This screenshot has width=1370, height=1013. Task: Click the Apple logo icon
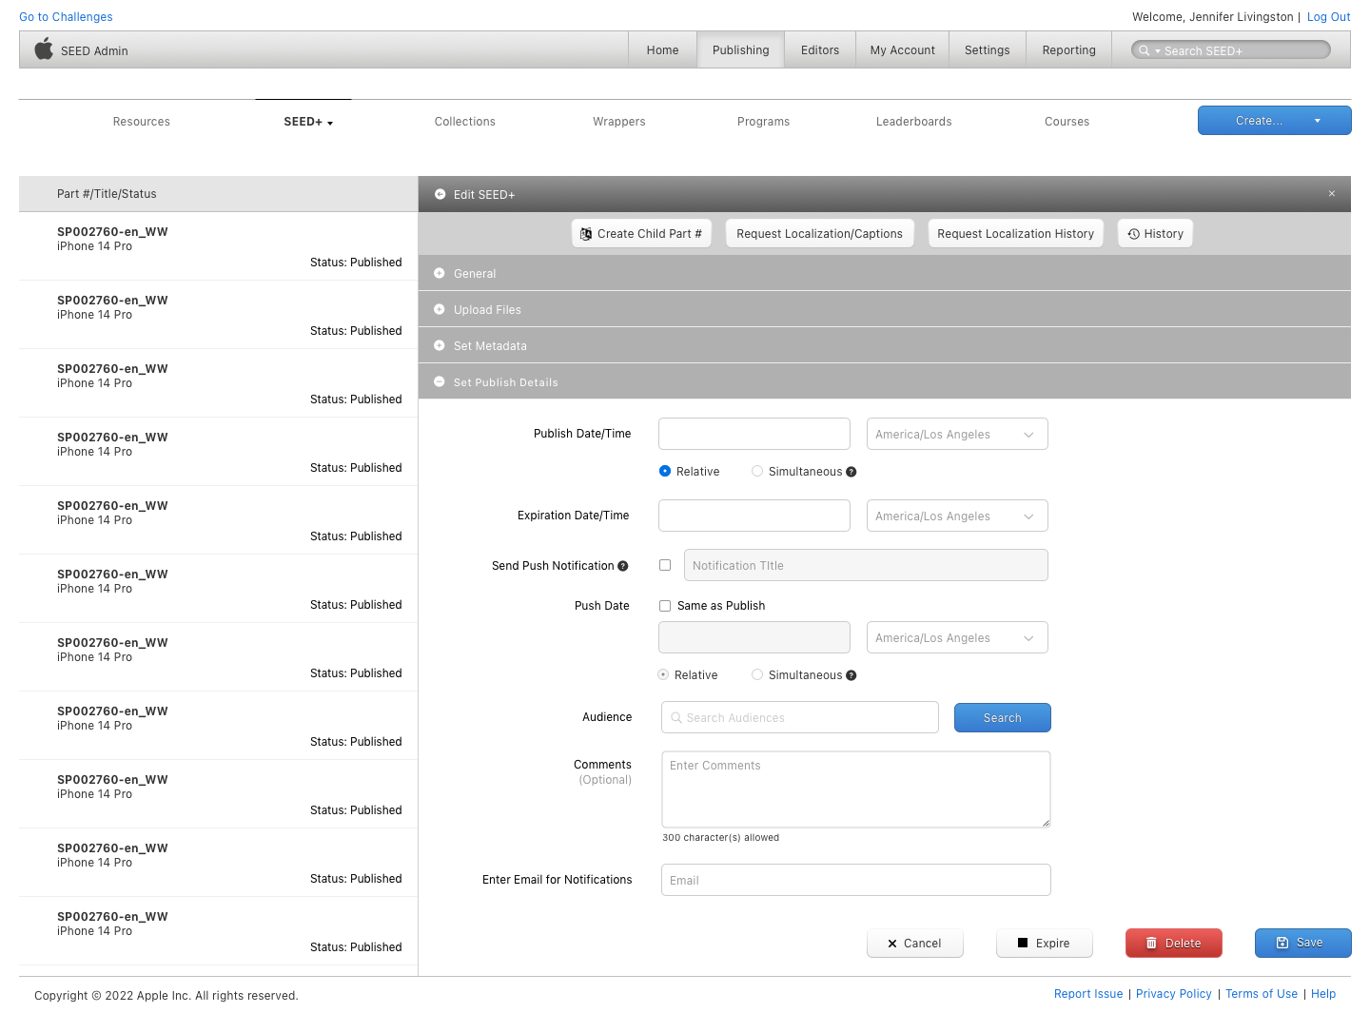[44, 49]
